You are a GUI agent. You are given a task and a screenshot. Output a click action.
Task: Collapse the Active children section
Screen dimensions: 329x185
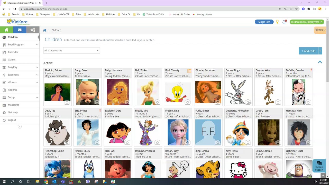click(320, 62)
